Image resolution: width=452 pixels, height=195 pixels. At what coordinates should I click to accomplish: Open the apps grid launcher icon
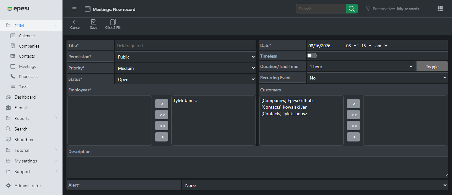pyautogui.click(x=440, y=9)
